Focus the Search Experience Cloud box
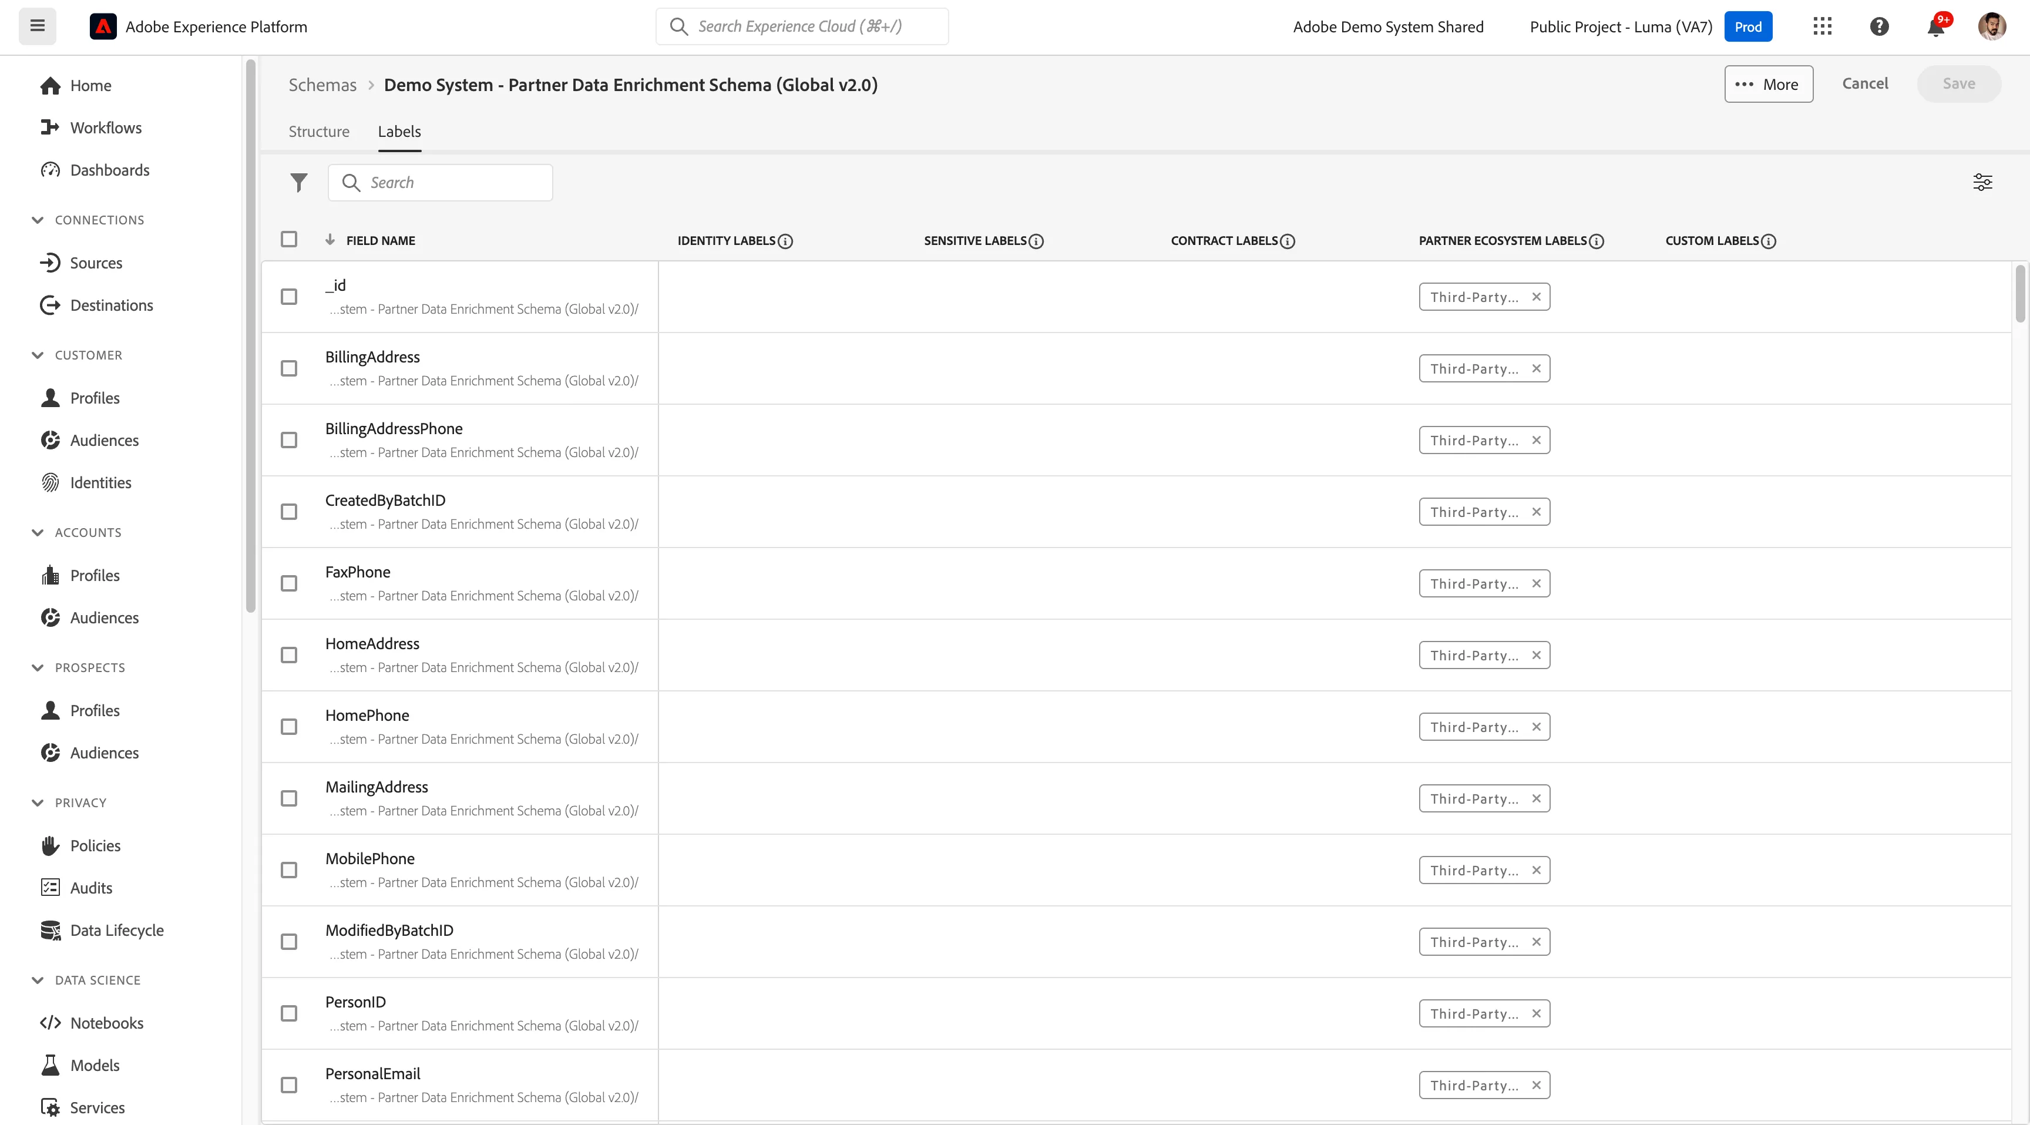 802,27
